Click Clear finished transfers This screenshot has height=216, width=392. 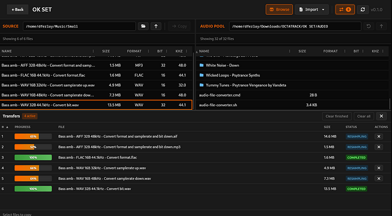click(x=337, y=117)
